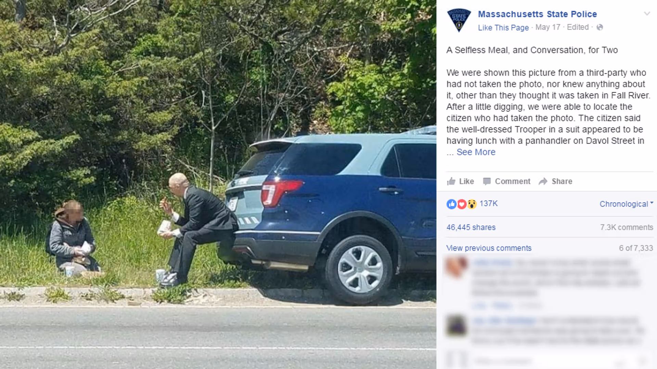The width and height of the screenshot is (657, 369).
Task: Open Massachusetts State Police page name
Action: tap(537, 14)
